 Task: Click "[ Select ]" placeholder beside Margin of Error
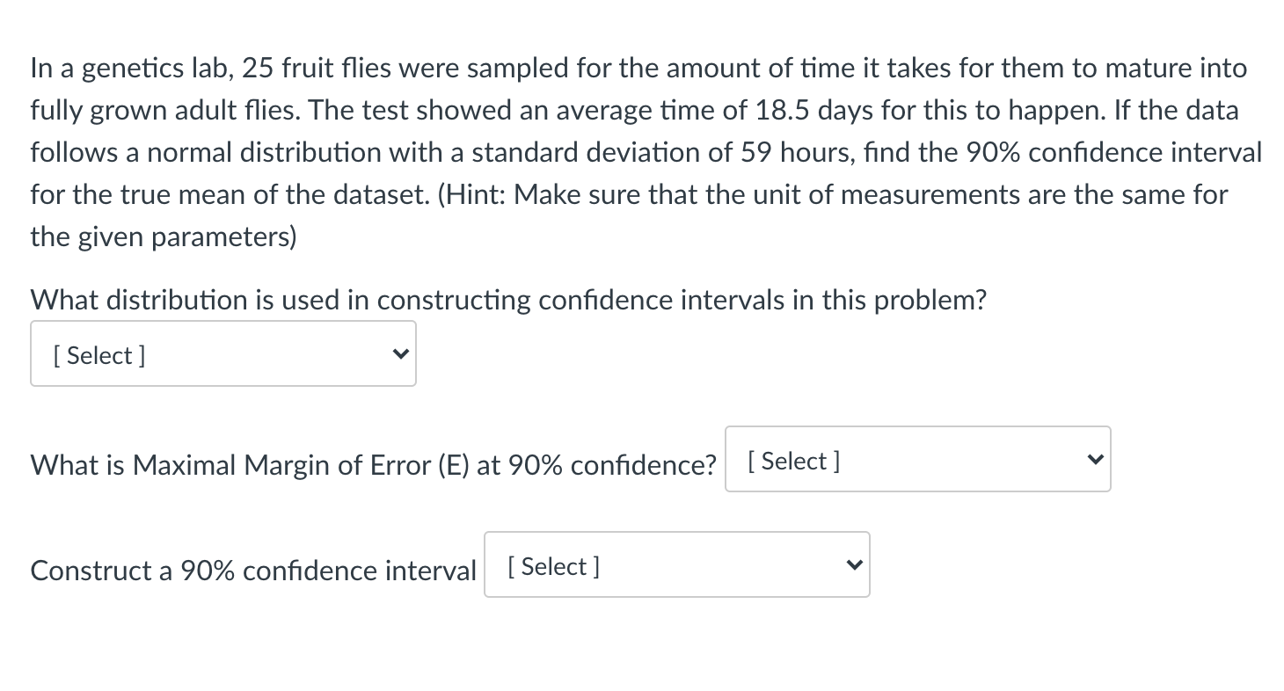(x=794, y=461)
